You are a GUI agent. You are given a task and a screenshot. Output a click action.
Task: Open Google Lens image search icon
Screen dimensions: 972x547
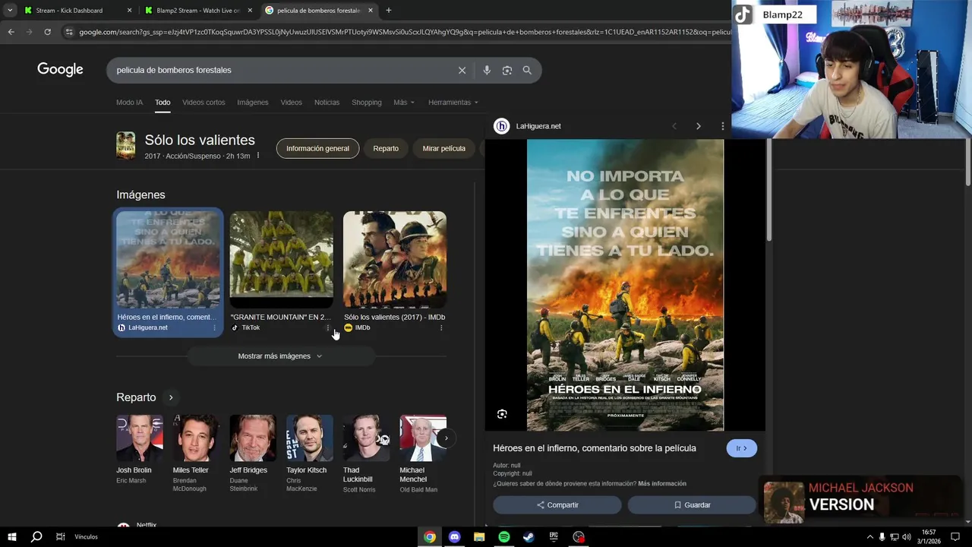pyautogui.click(x=507, y=70)
